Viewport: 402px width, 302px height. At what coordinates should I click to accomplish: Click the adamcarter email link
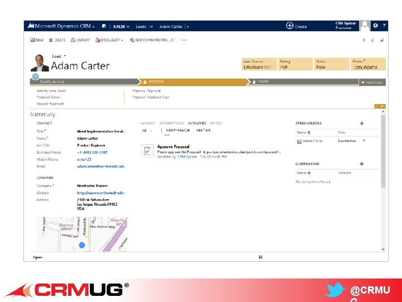click(100, 167)
